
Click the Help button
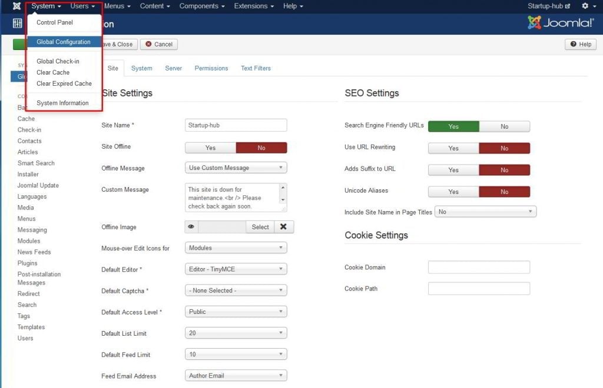[x=580, y=44]
